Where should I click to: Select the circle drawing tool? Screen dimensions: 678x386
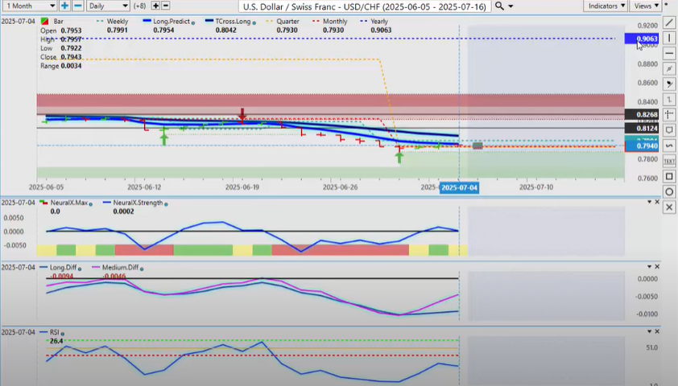669,191
